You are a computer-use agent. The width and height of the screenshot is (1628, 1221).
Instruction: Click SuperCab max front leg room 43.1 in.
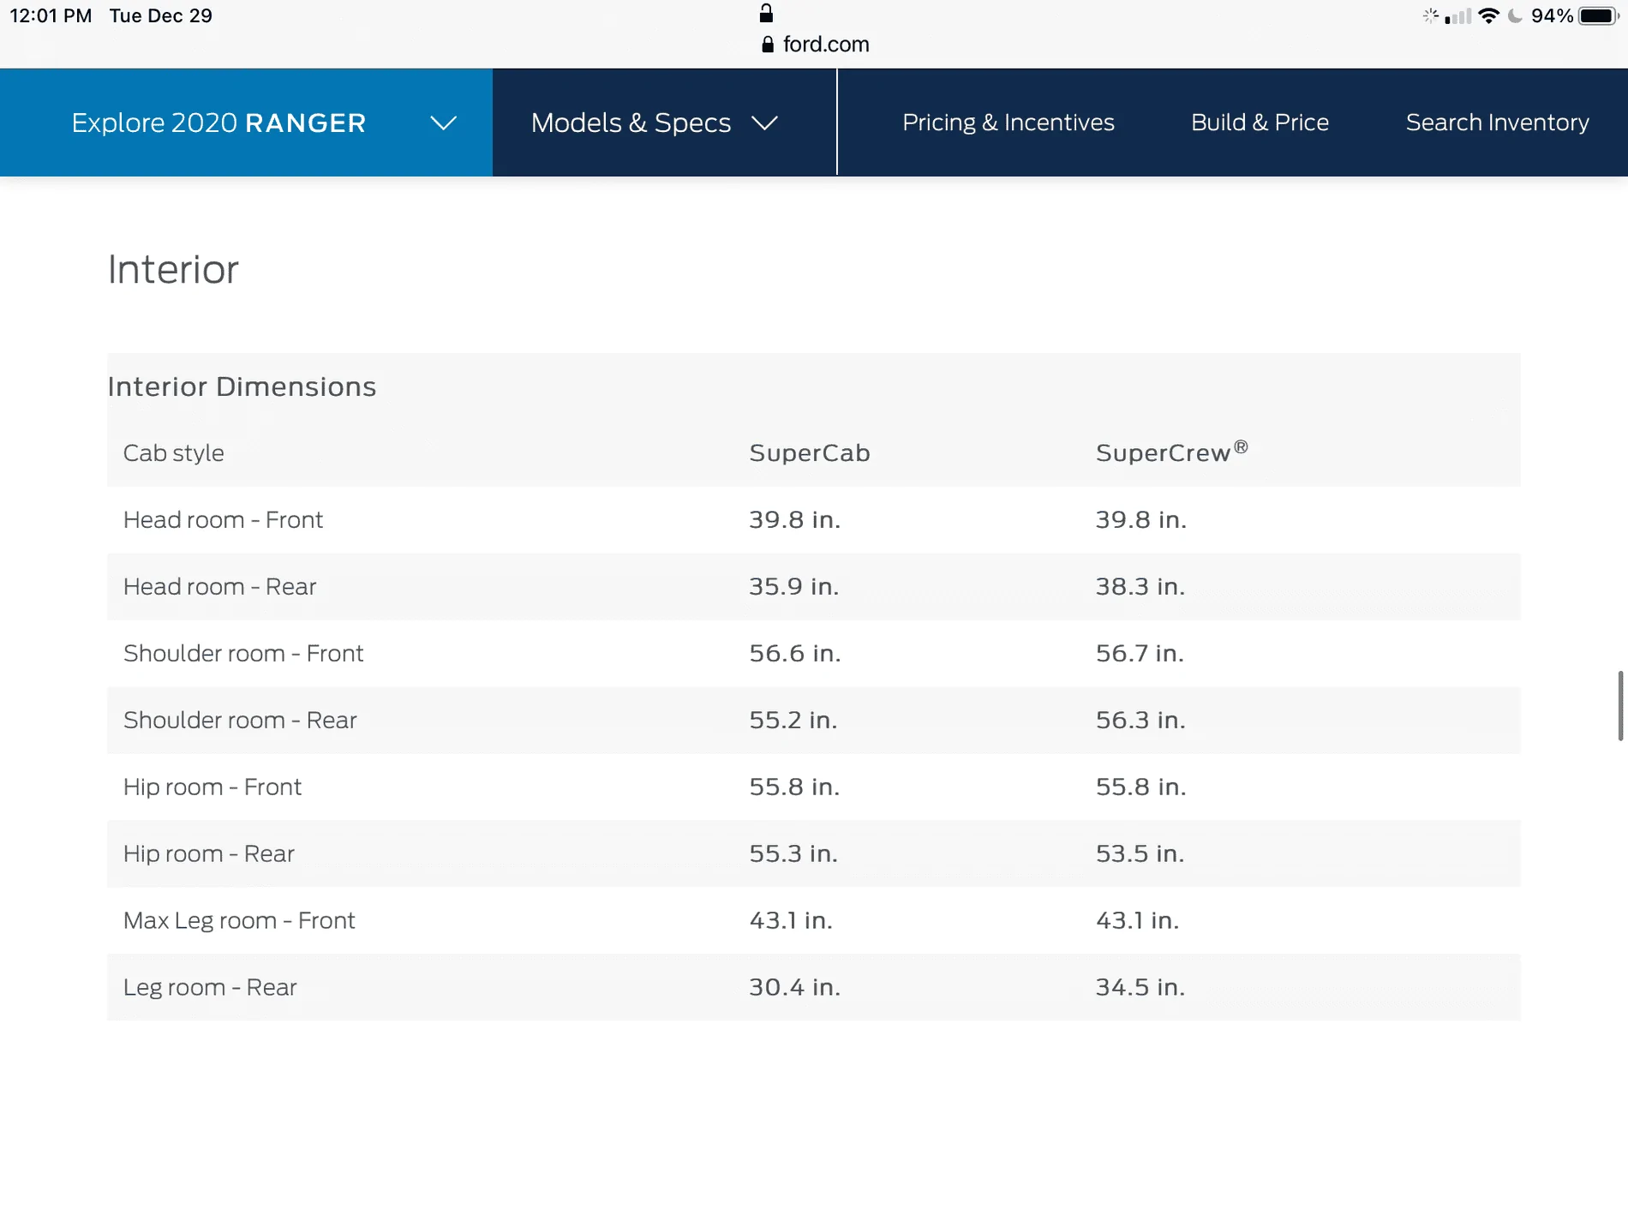(x=791, y=920)
